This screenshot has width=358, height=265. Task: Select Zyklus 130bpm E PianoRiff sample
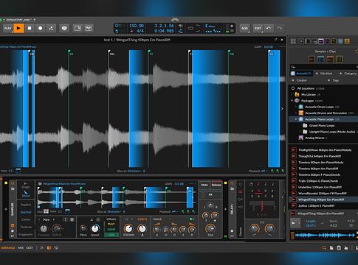click(x=316, y=205)
